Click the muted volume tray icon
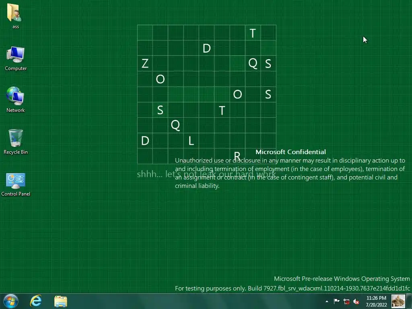The height and width of the screenshot is (309, 412). pyautogui.click(x=356, y=301)
